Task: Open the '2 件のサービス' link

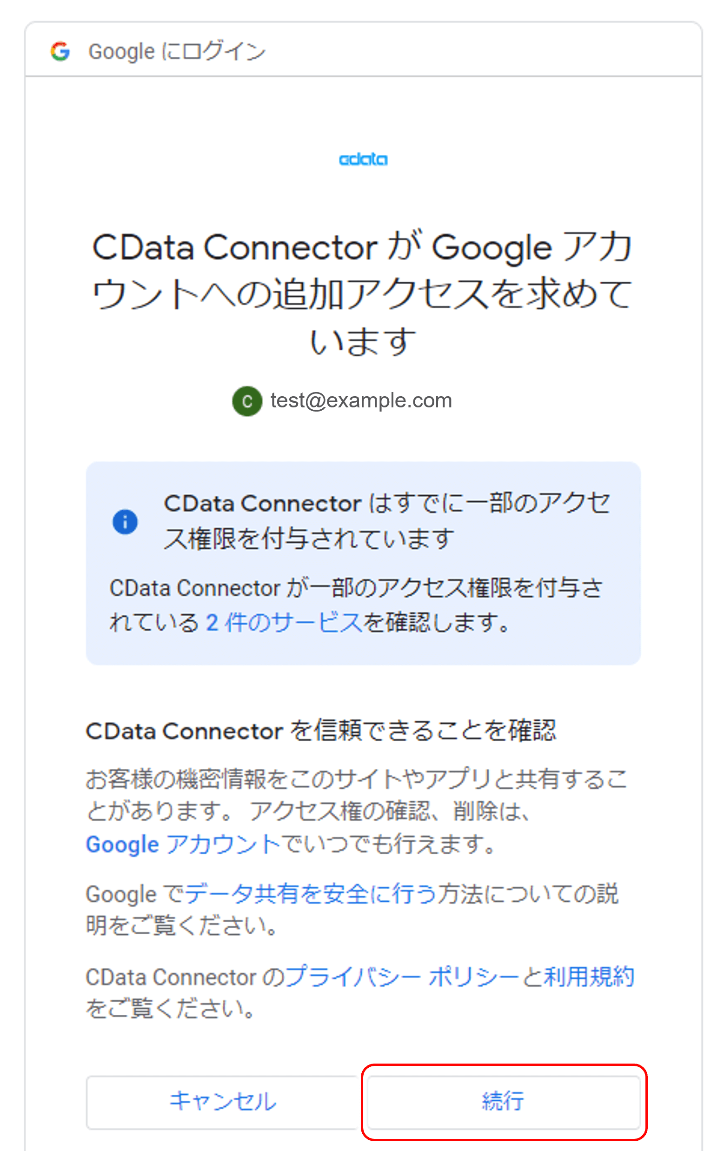Action: [x=284, y=622]
